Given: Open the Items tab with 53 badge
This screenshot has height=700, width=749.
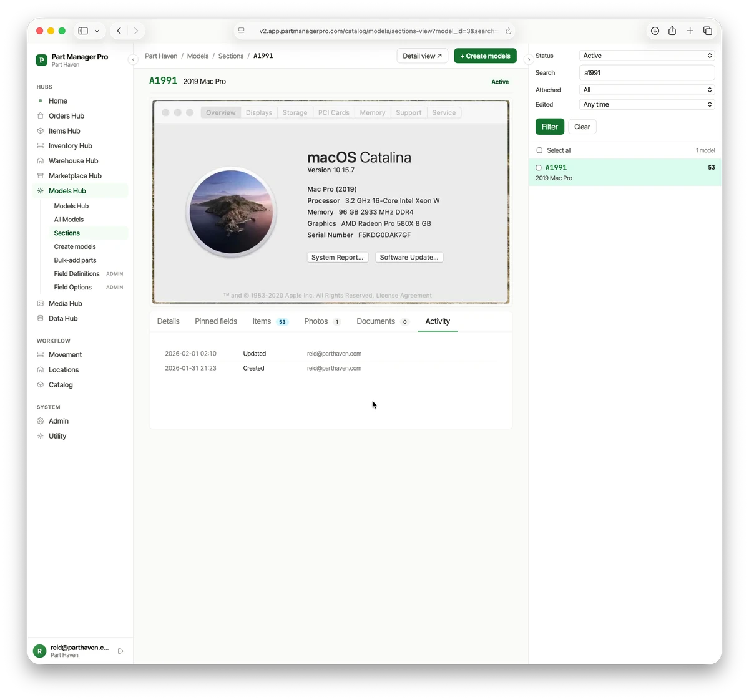Looking at the screenshot, I should pyautogui.click(x=270, y=321).
